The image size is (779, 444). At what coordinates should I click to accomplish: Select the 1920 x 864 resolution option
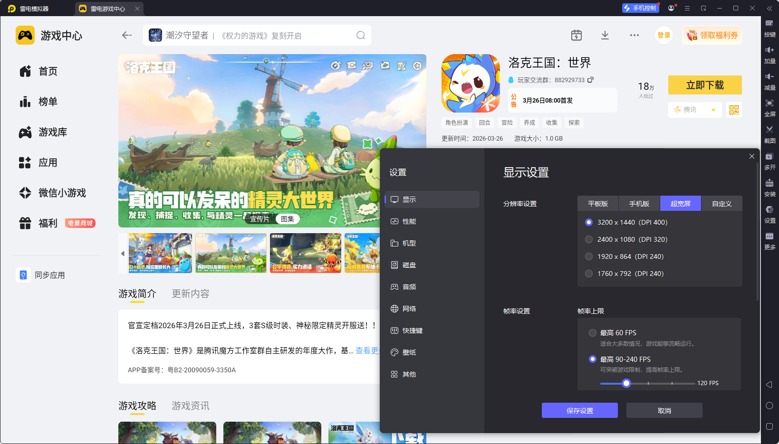(x=589, y=256)
